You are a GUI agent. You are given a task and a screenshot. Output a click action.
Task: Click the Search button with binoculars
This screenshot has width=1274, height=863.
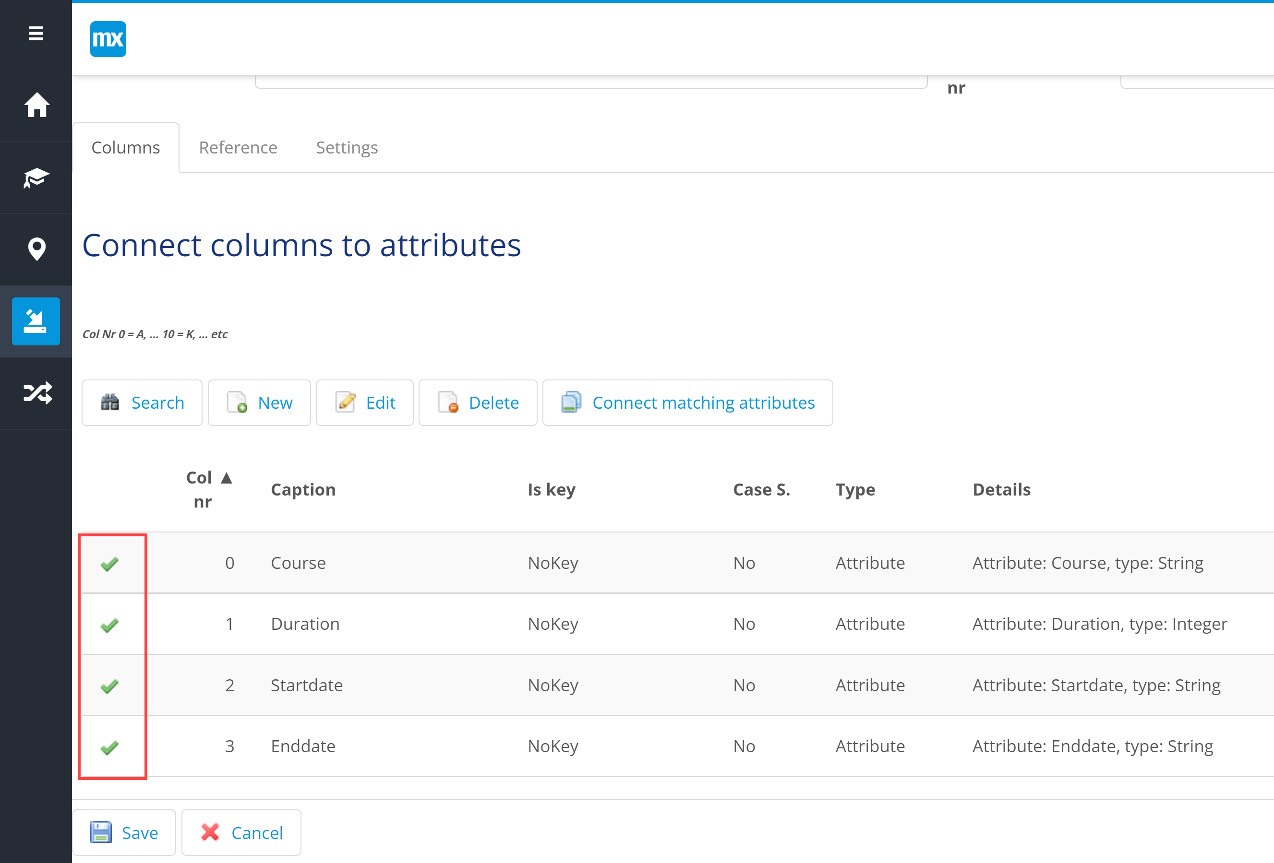pos(142,403)
